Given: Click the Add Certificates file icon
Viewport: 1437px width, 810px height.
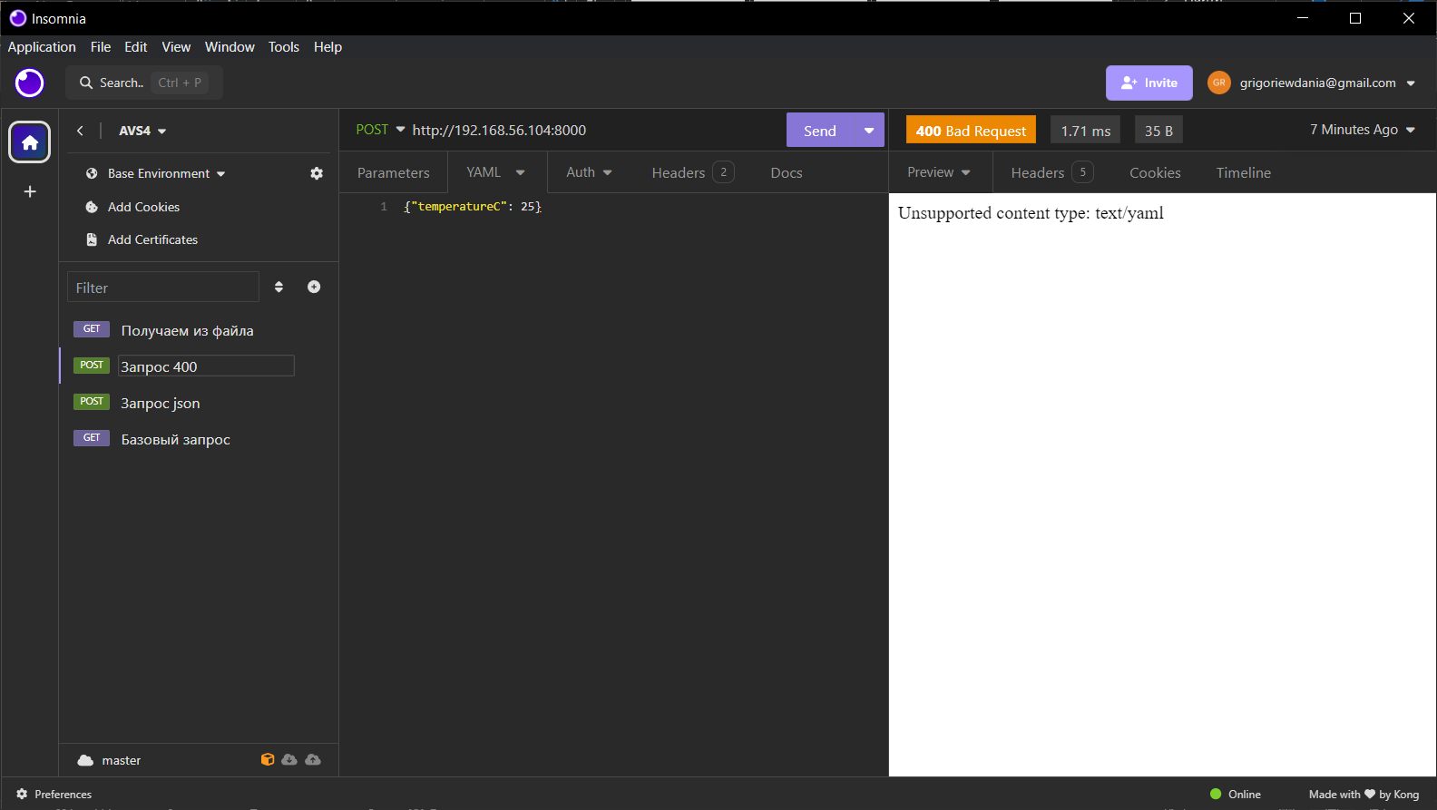Looking at the screenshot, I should (x=92, y=239).
